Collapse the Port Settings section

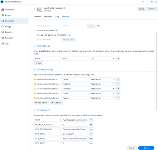pyautogui.click(x=34, y=46)
